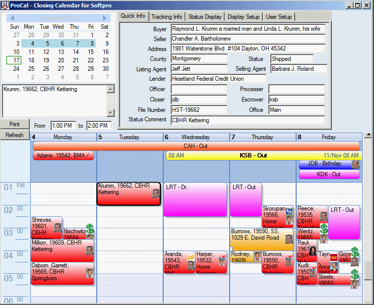Open the Status Display tab
This screenshot has width=374, height=305.
pos(205,17)
